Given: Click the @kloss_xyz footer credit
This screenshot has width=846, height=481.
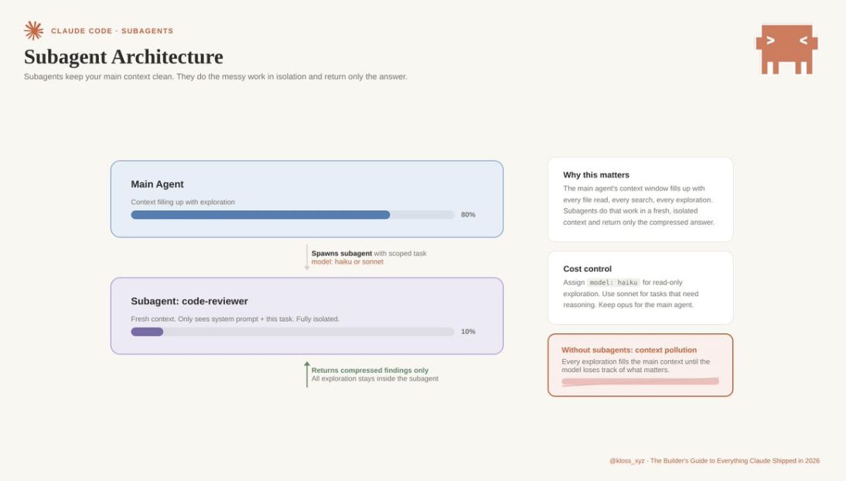Looking at the screenshot, I should 626,461.
